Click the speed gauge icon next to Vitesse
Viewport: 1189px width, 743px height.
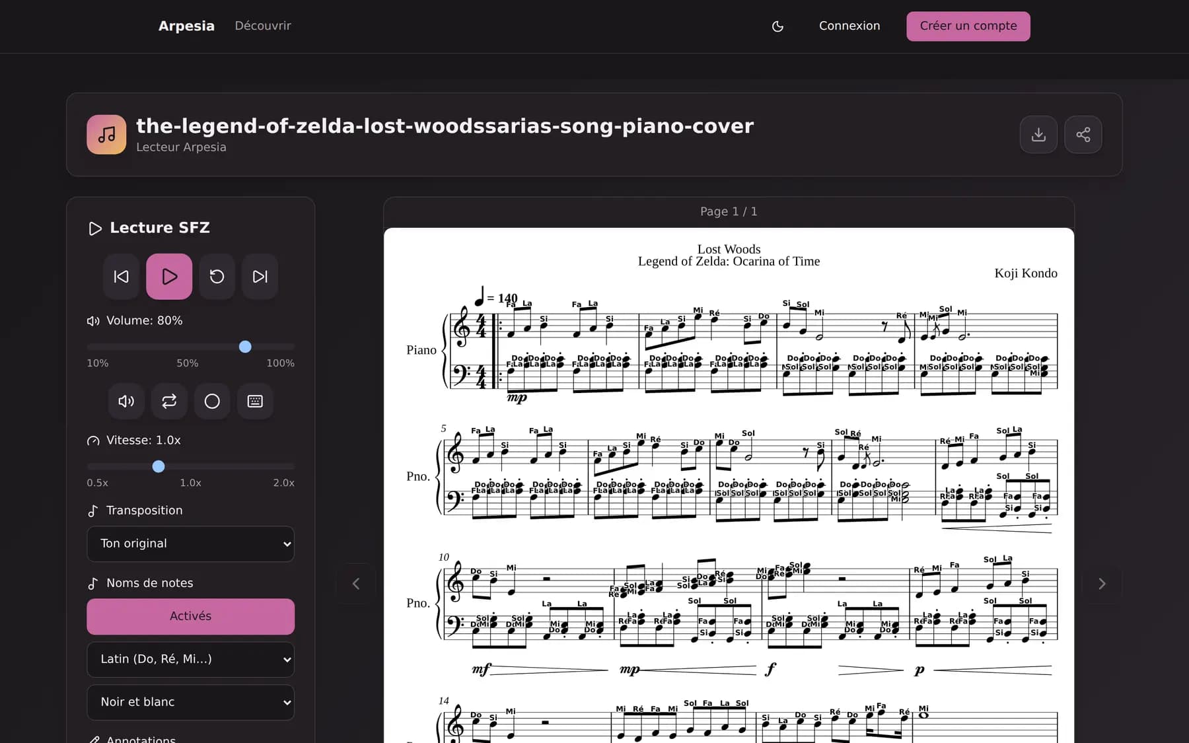click(x=93, y=441)
